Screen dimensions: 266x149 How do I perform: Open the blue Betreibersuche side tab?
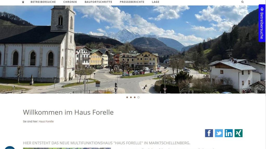point(262,23)
